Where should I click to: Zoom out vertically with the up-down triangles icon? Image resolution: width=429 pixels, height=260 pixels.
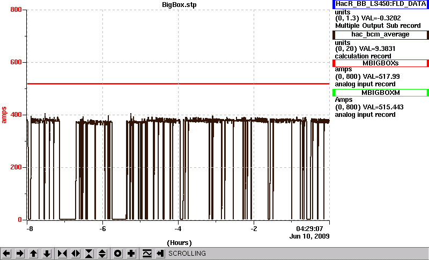102,254
